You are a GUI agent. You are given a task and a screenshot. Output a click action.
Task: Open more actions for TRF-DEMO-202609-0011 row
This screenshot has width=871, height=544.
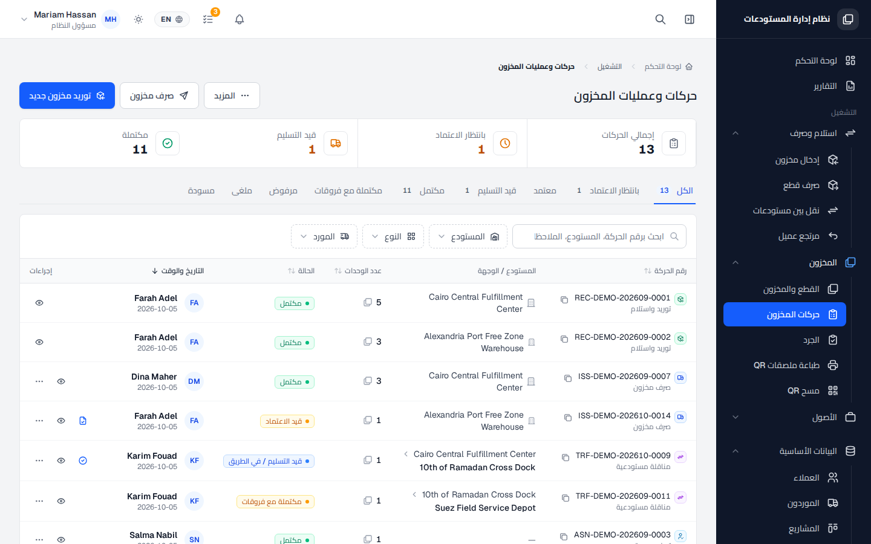[x=39, y=501]
